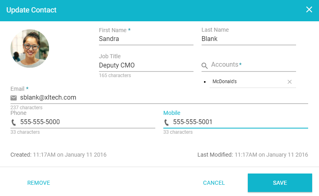Remove the McDonald's account chip
This screenshot has width=319, height=196.
289,82
